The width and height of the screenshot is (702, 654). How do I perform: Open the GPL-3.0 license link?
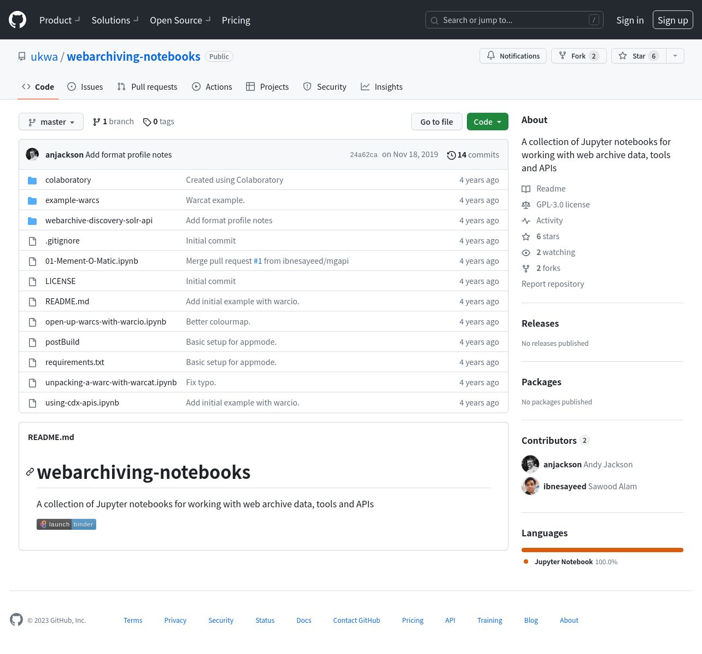(563, 205)
